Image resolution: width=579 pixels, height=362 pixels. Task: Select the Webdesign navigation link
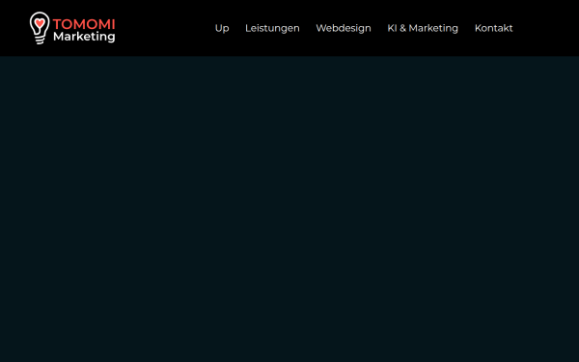tap(344, 28)
